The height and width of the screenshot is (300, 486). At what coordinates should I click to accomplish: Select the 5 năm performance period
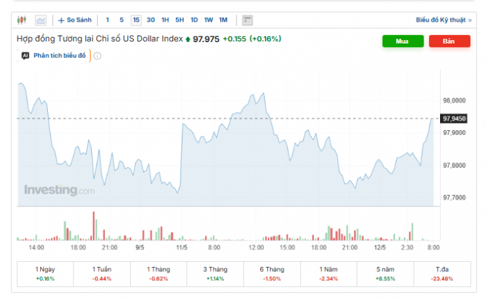(386, 274)
